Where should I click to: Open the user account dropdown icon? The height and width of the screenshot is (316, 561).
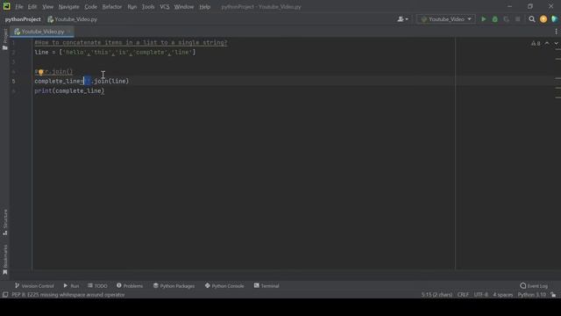pyautogui.click(x=402, y=19)
